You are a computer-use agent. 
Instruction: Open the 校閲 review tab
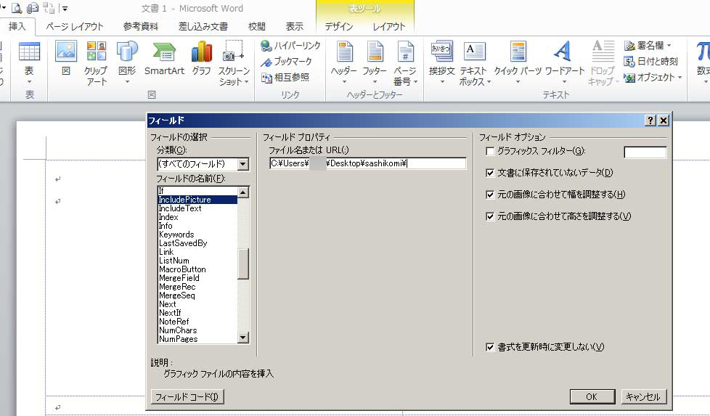[x=257, y=26]
